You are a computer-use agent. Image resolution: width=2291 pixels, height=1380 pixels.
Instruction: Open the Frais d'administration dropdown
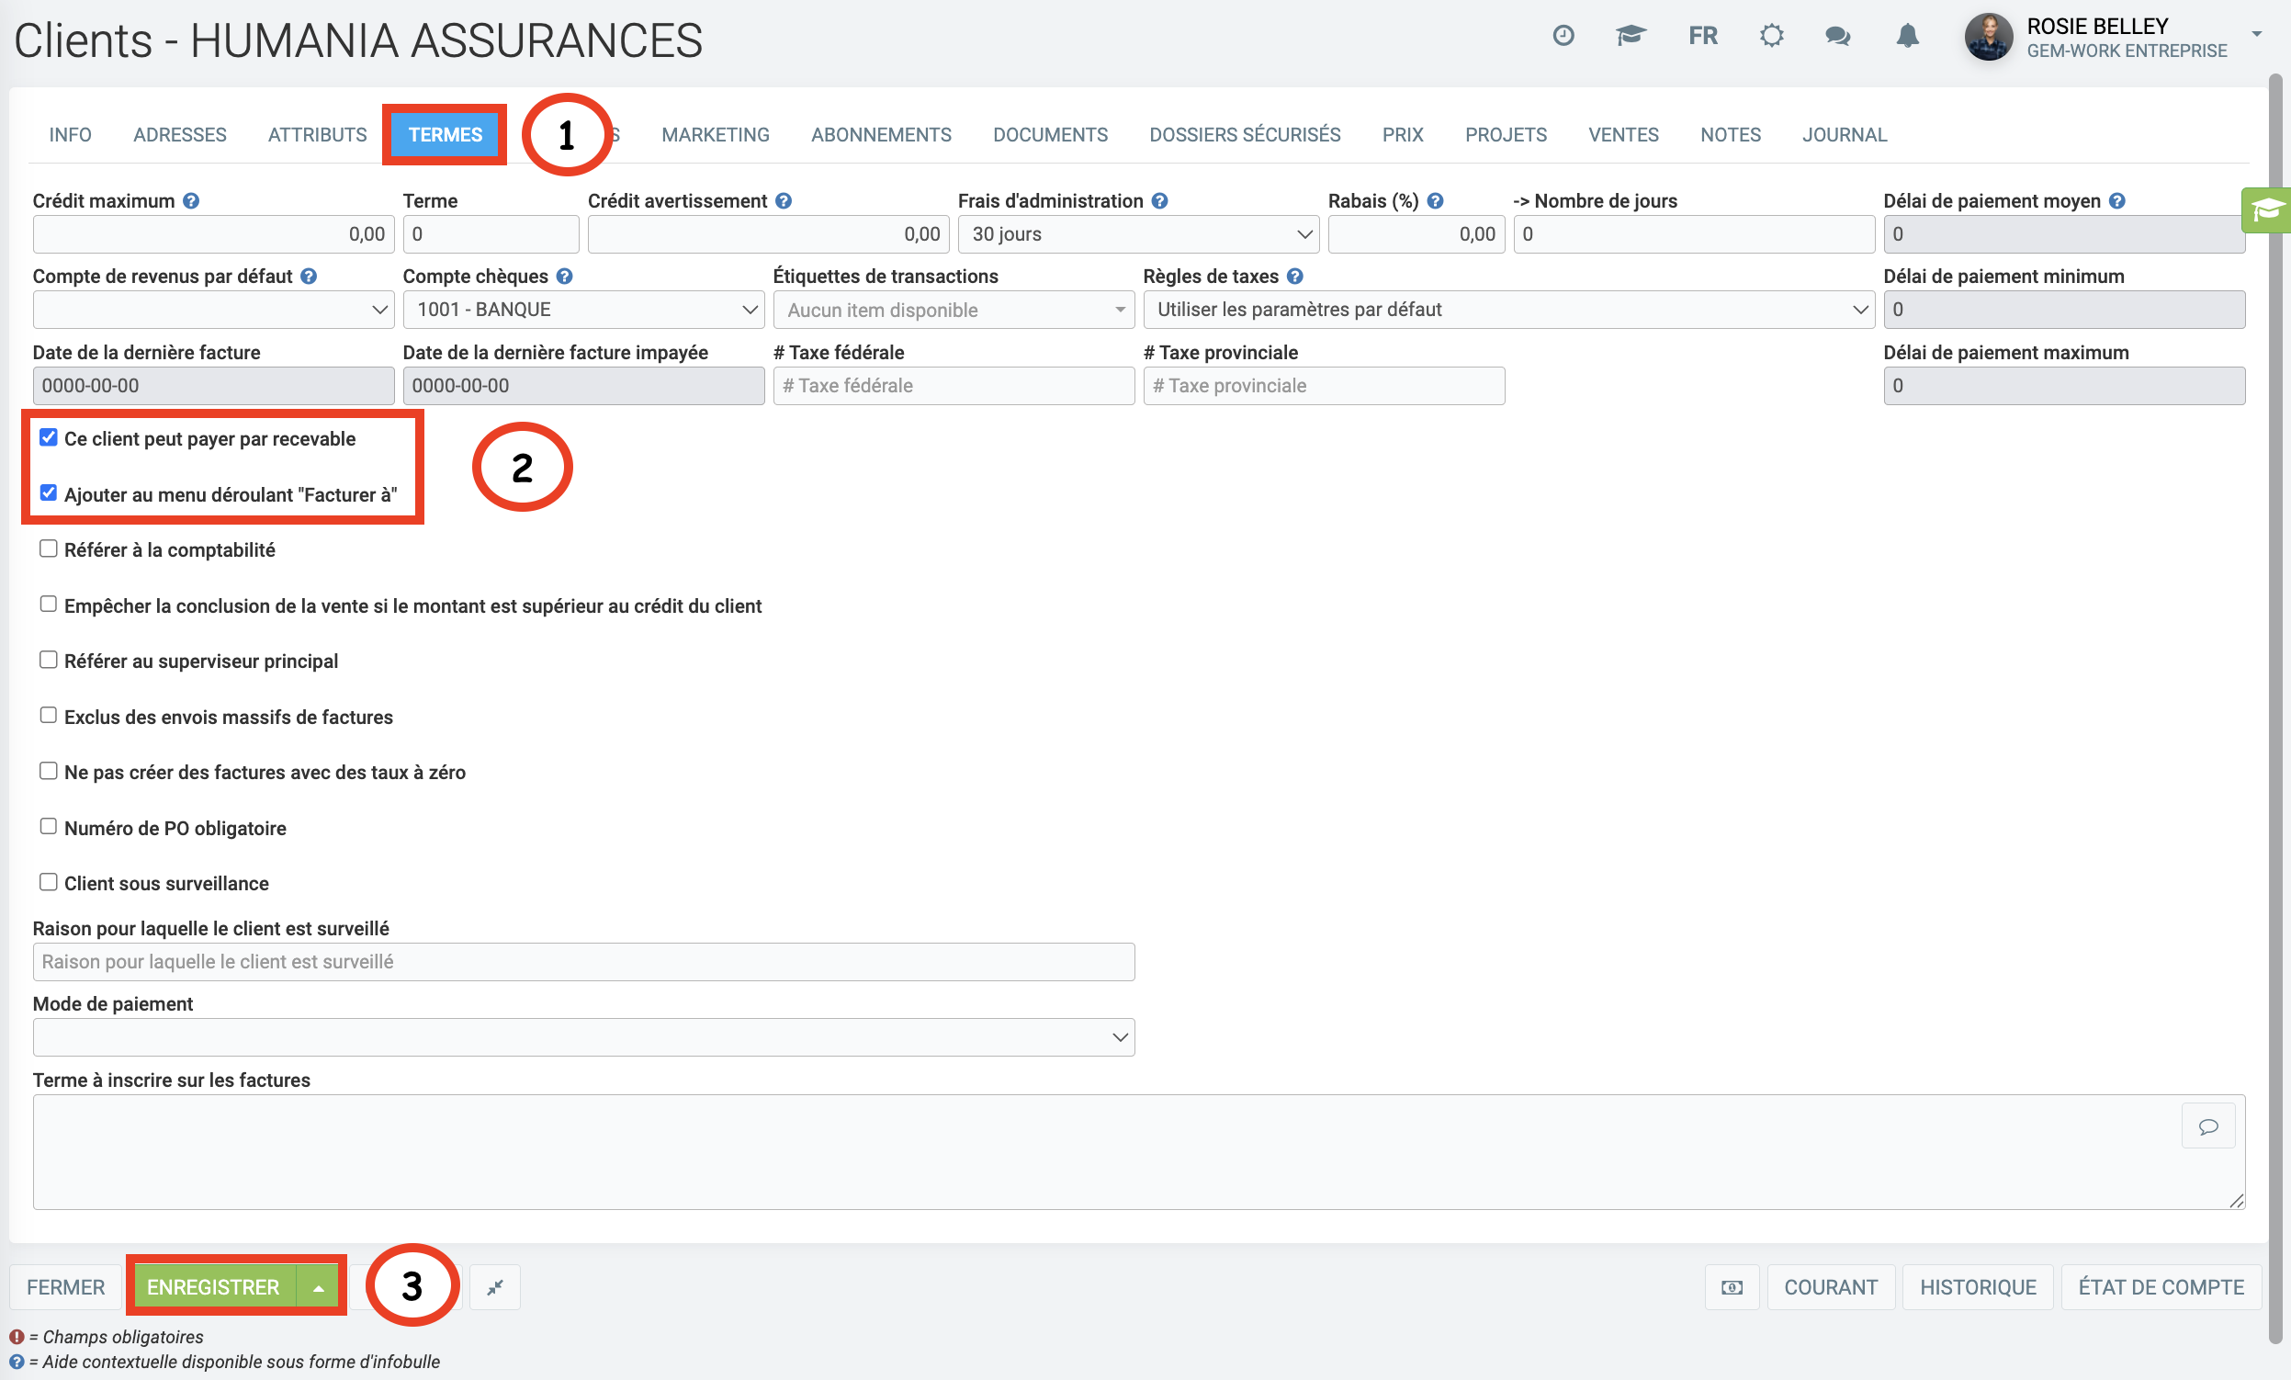tap(1137, 234)
